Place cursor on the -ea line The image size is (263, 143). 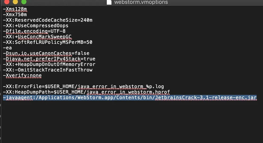coord(7,48)
